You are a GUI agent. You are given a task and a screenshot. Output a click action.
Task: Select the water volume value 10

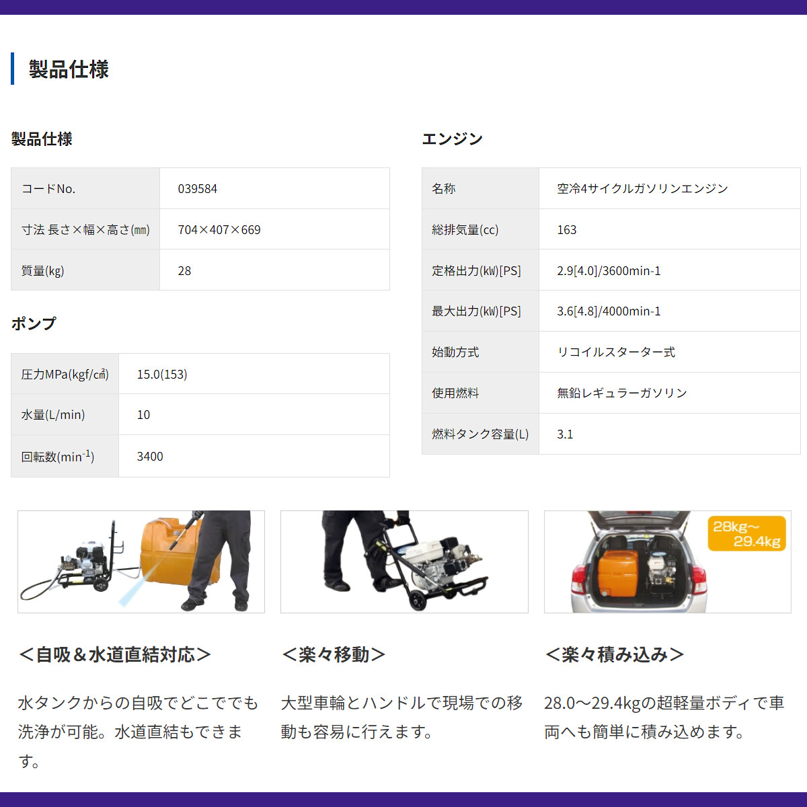pyautogui.click(x=143, y=415)
